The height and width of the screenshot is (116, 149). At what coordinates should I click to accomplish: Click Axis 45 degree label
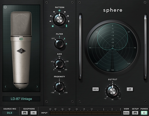52,62
